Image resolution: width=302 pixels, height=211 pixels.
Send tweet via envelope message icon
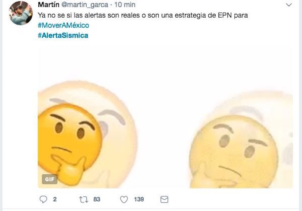point(164,199)
